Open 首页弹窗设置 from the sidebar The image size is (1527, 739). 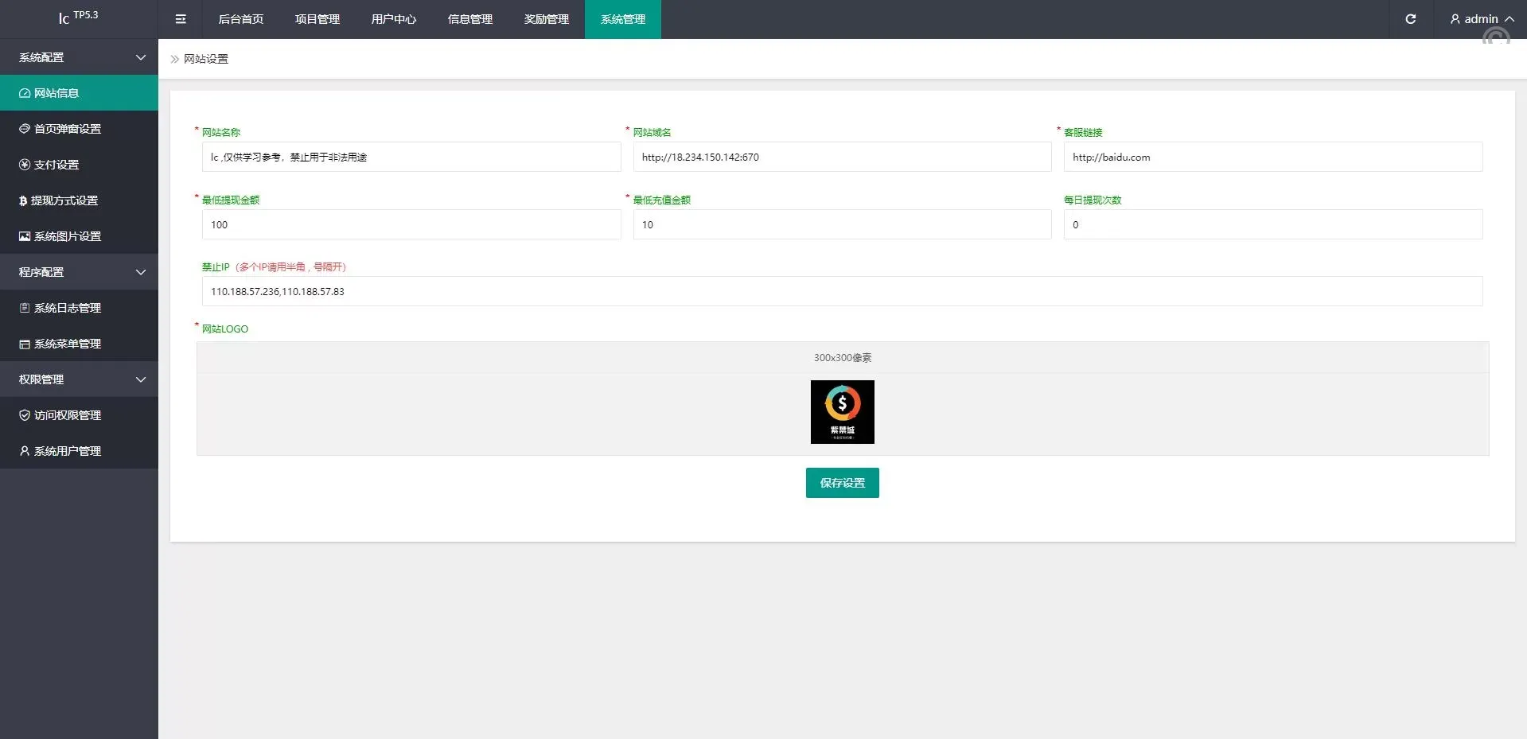67,129
